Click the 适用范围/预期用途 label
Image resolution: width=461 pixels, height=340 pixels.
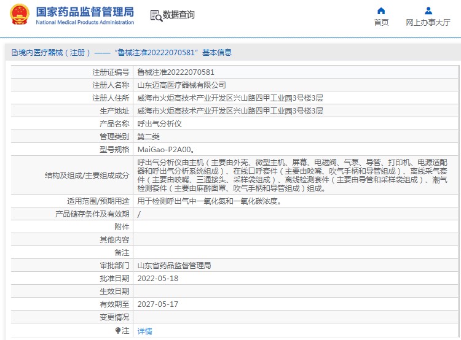click(x=98, y=201)
